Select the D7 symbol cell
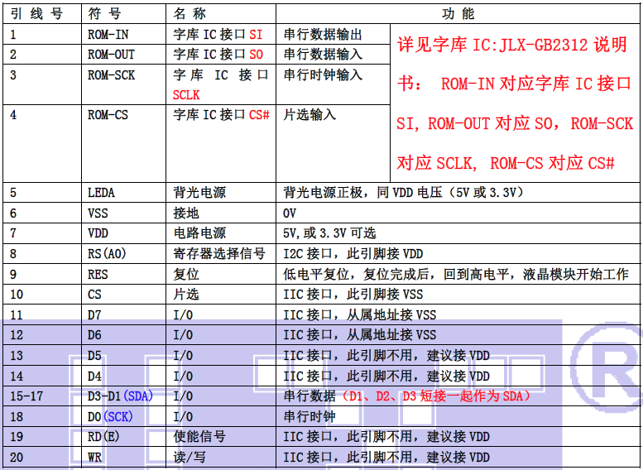Image resolution: width=643 pixels, height=470 pixels. 94,315
